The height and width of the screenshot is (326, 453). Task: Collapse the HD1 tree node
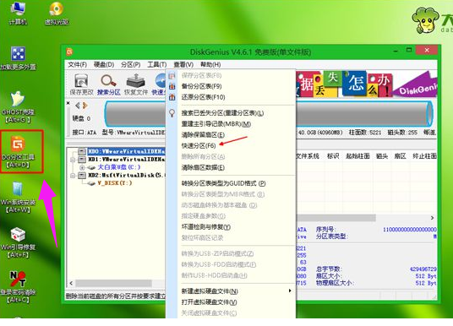click(73, 160)
